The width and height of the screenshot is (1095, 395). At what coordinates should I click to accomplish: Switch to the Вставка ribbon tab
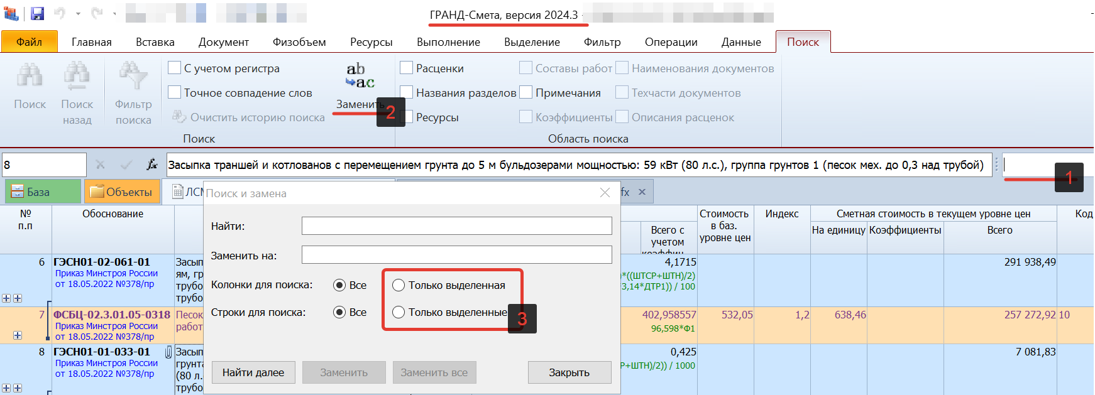click(x=155, y=42)
